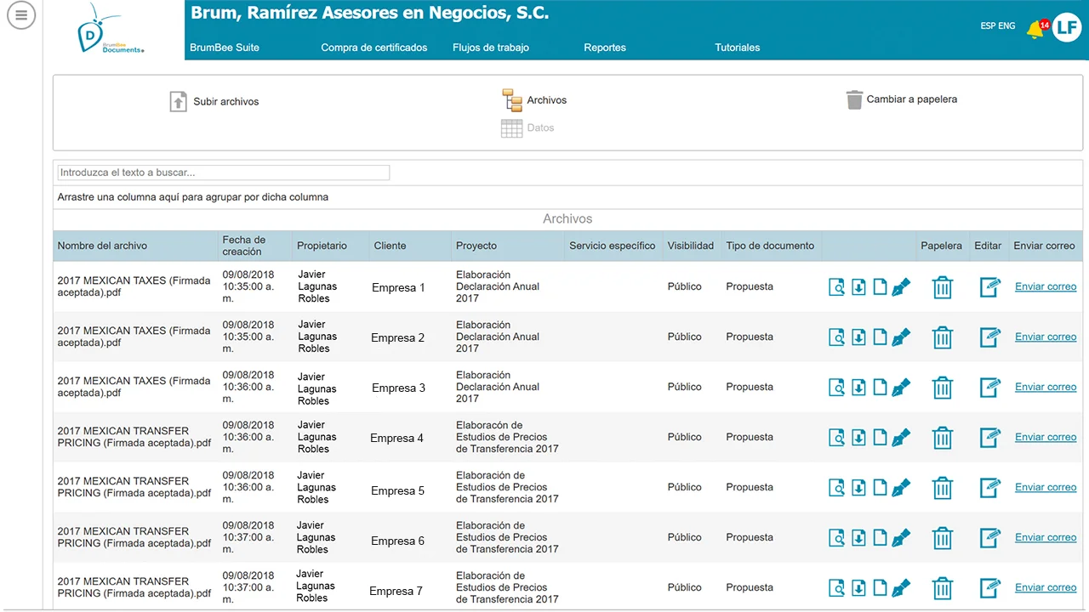Open the hamburger side menu
This screenshot has height=612, width=1089.
21,15
